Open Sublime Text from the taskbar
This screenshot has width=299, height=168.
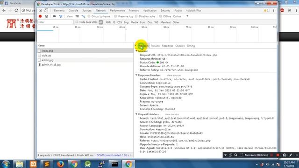[x=47, y=164]
